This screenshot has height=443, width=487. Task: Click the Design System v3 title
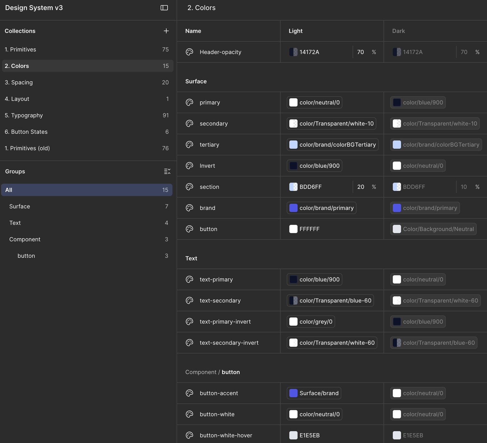[34, 8]
